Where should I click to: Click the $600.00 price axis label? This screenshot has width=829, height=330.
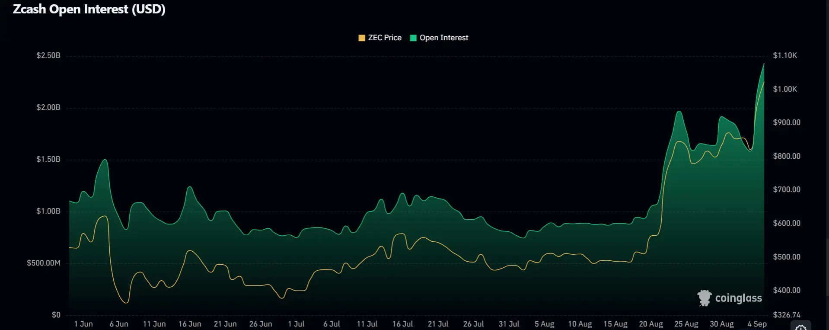coord(787,223)
